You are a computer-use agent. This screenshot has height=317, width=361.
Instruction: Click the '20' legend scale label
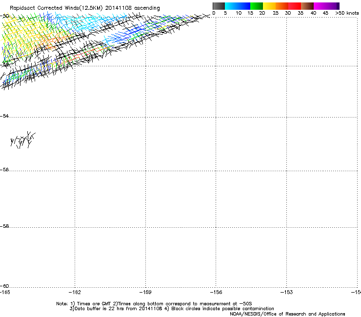point(262,13)
